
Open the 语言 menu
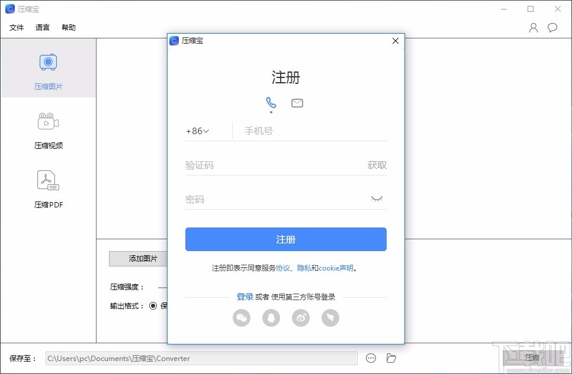click(x=42, y=28)
